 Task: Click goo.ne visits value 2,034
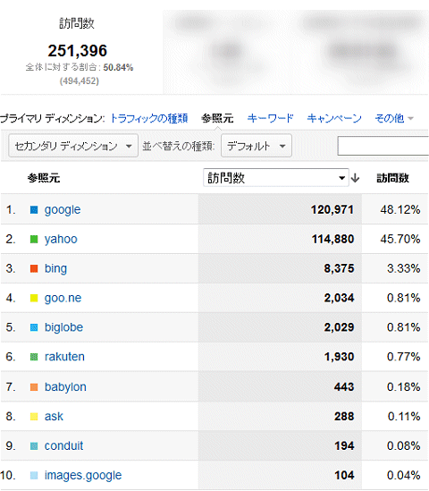(339, 298)
